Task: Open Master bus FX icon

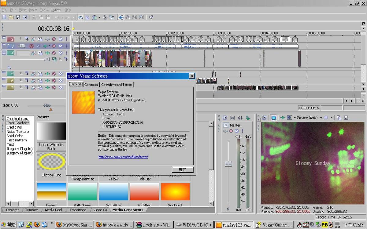Action: tap(225, 131)
